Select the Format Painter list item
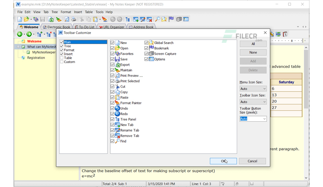Image resolution: width=323 pixels, height=187 pixels. [x=131, y=103]
